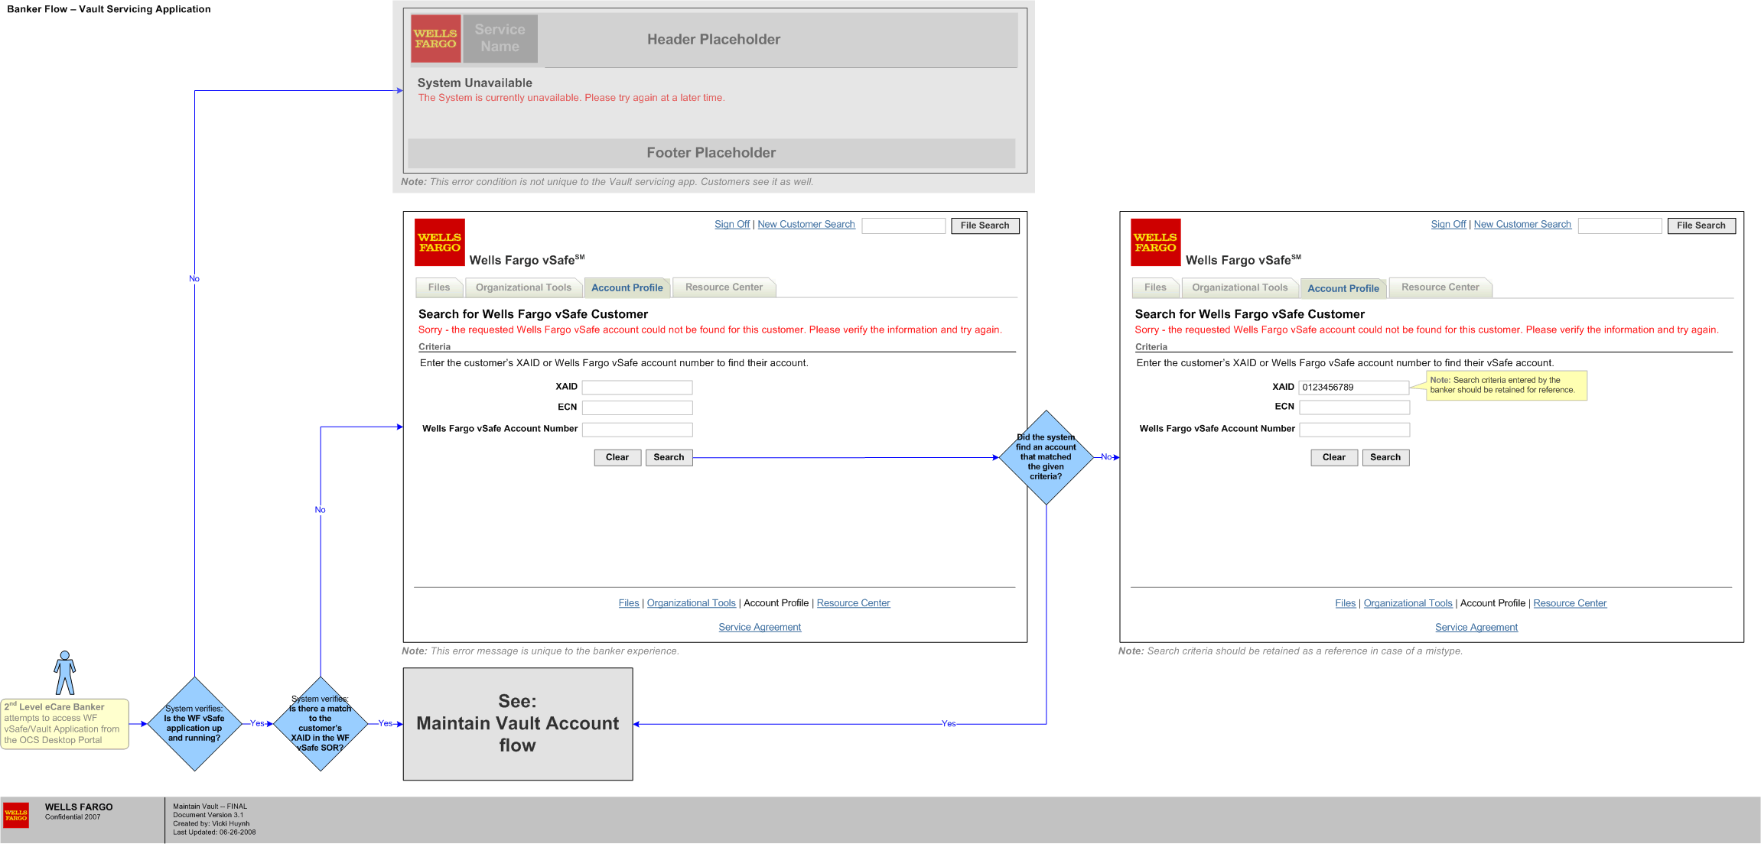Click the file search text box in the left screen
Screen dimensions: 1761x844
pyautogui.click(x=903, y=226)
